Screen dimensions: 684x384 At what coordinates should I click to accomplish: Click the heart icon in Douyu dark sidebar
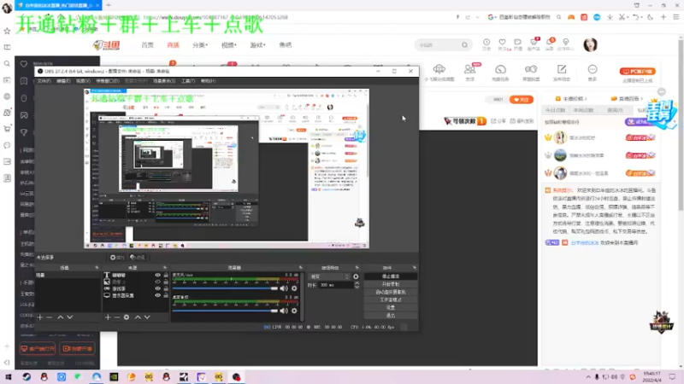24,64
